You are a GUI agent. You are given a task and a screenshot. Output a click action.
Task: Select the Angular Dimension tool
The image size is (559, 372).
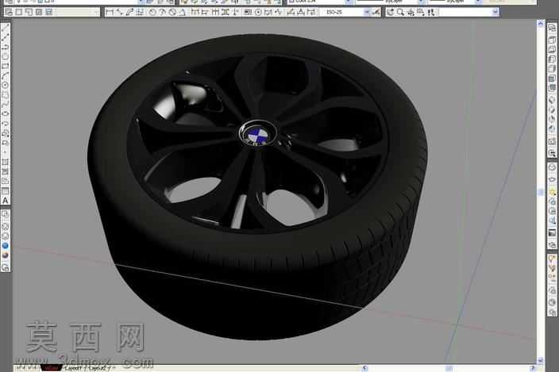182,13
